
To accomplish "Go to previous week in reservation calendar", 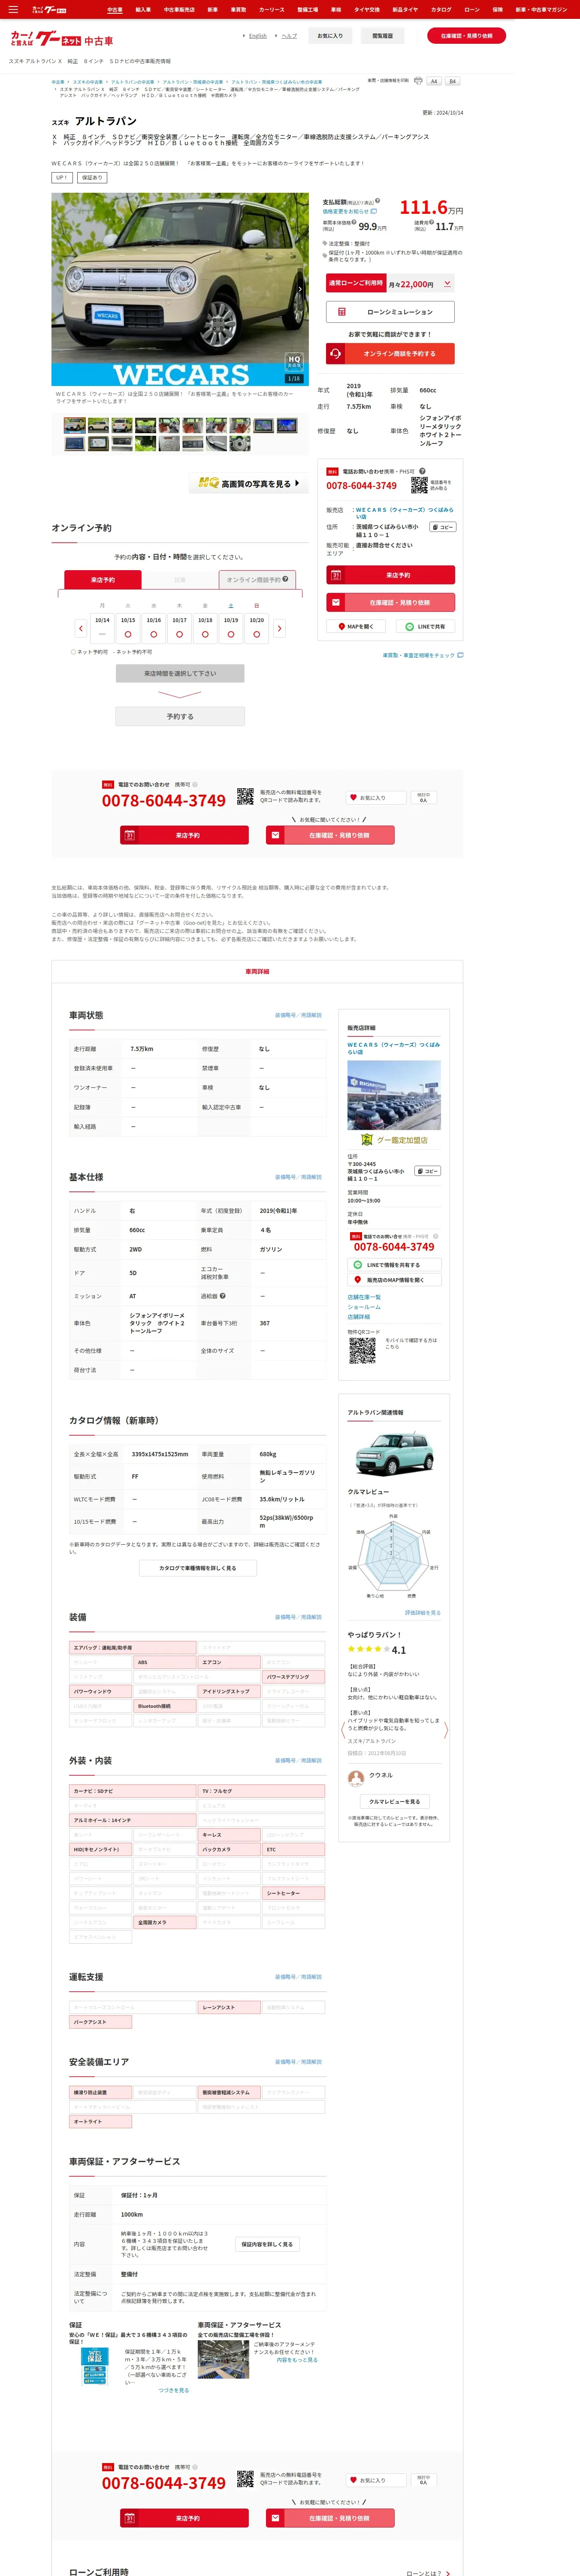I will tap(81, 628).
